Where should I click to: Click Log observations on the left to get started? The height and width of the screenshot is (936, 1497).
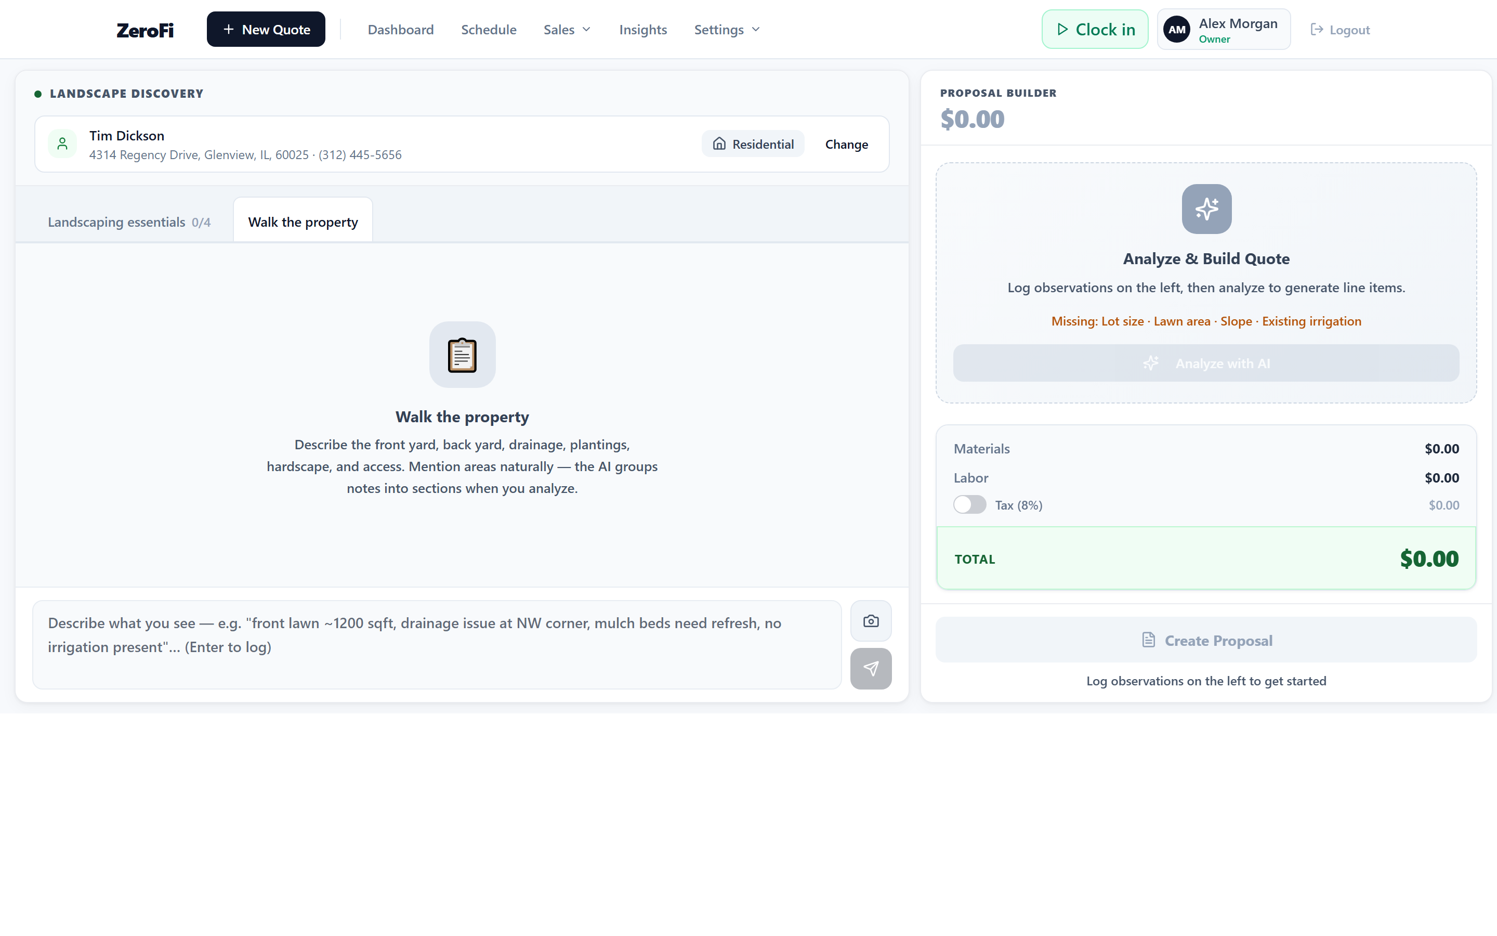[1205, 680]
